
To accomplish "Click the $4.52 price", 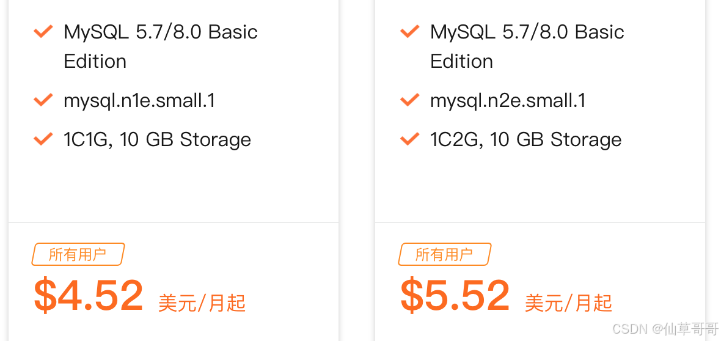I will (x=89, y=295).
